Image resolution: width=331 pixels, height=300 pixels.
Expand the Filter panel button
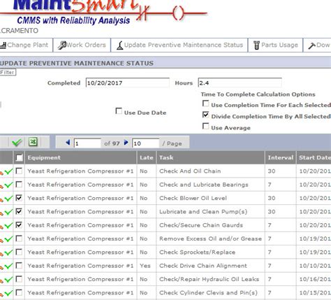[8, 72]
